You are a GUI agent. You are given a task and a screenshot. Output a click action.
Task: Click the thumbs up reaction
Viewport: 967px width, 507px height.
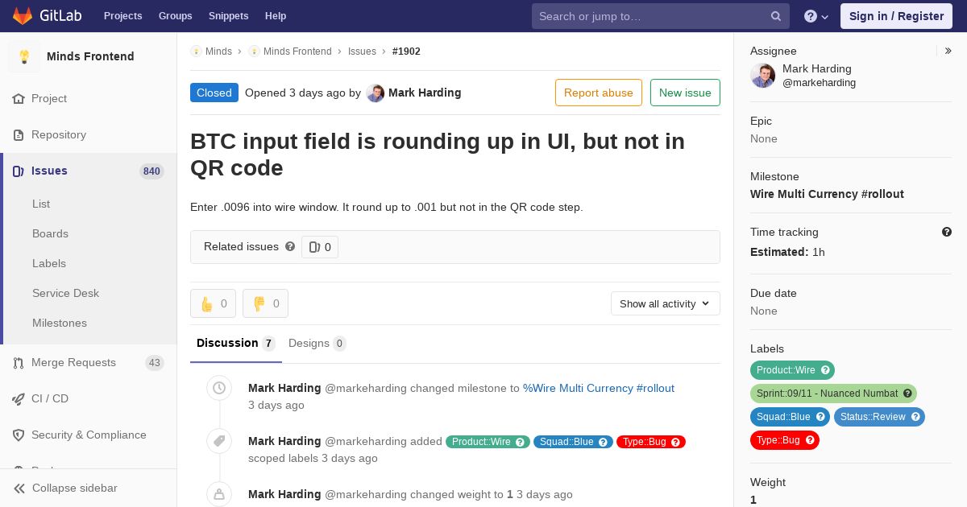click(213, 303)
